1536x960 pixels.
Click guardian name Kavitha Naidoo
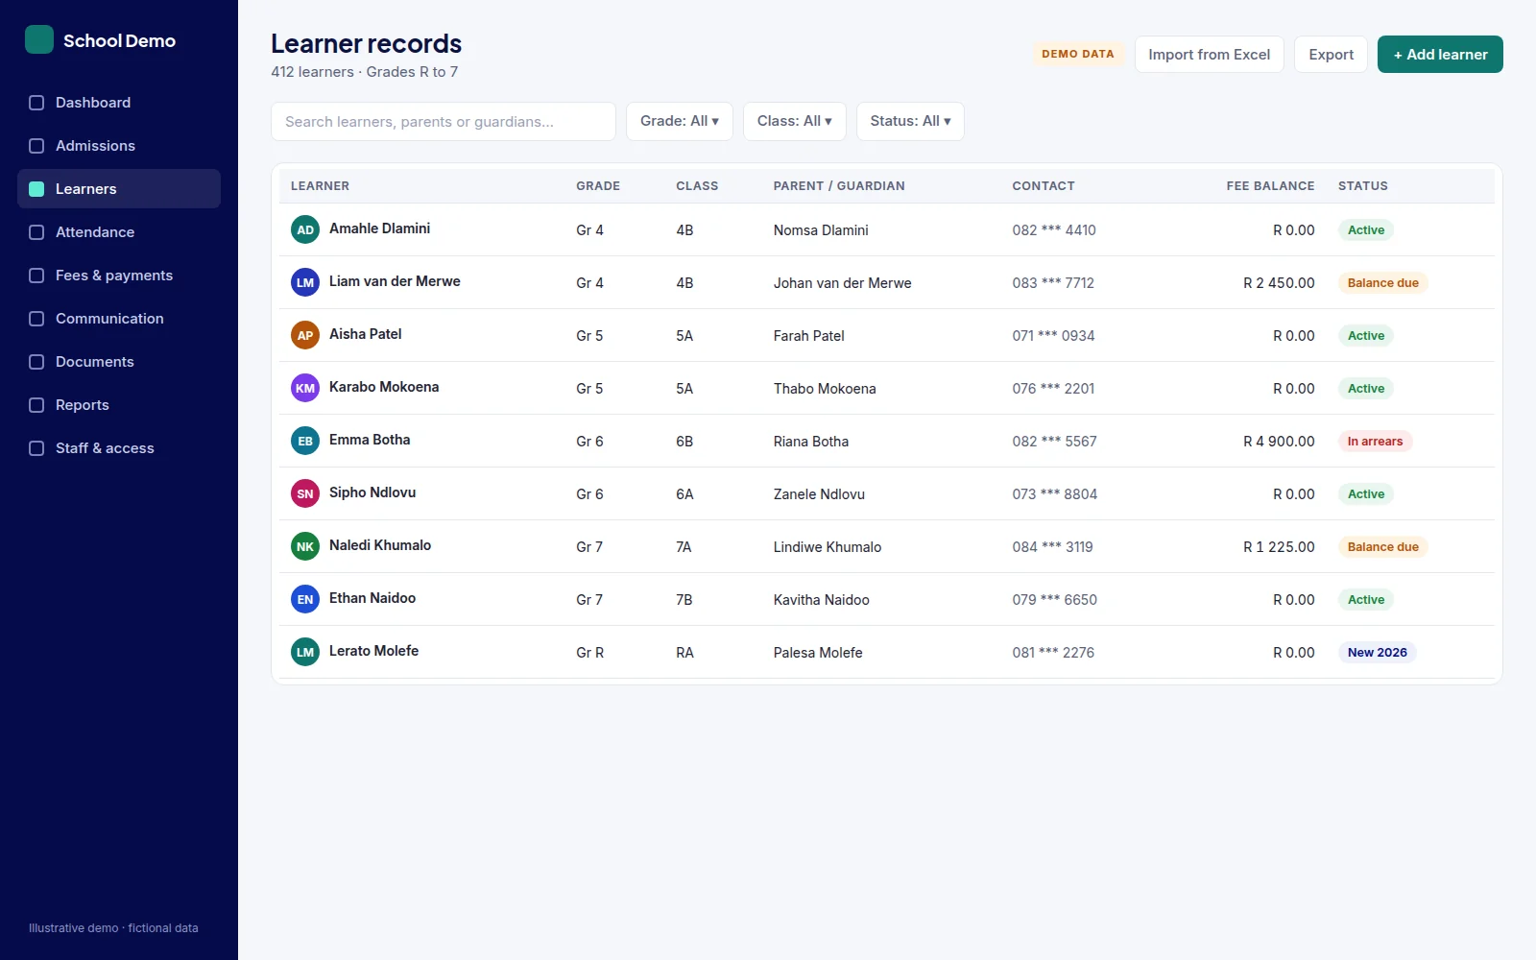(822, 600)
